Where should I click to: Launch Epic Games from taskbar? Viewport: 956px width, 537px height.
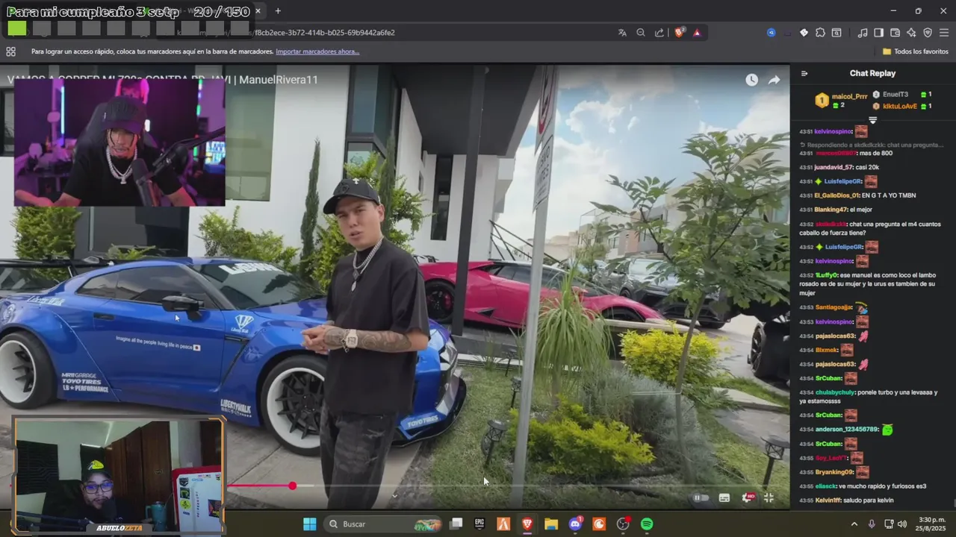479,524
